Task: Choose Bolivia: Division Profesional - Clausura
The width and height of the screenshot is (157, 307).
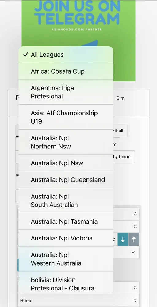Action: click(x=66, y=284)
